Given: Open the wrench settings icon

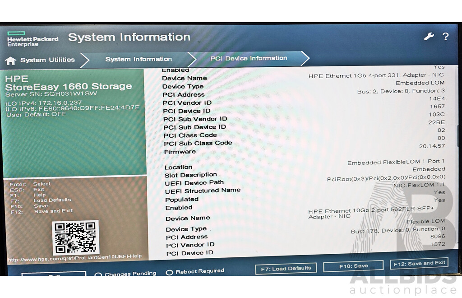Looking at the screenshot, I should (429, 37).
